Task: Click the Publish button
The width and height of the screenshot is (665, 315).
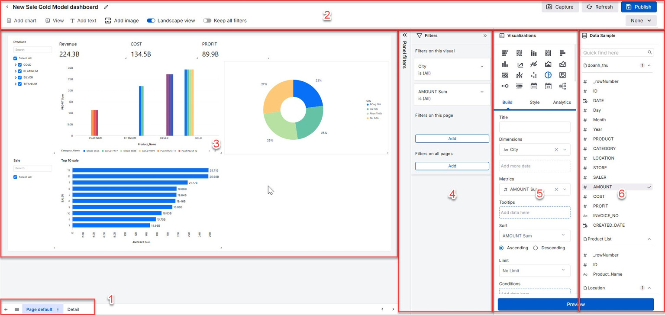Action: click(639, 7)
